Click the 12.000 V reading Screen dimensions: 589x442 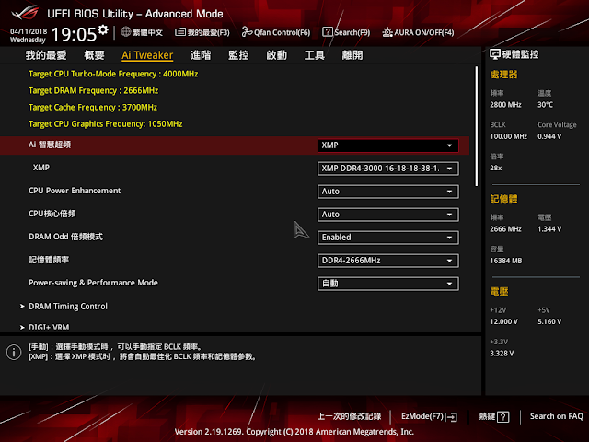click(503, 321)
